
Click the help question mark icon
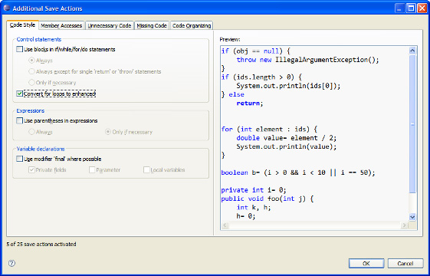(11, 264)
